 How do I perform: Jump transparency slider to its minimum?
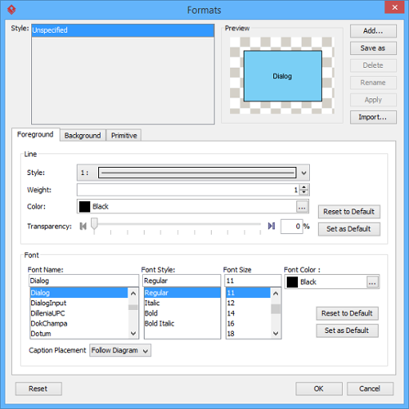pyautogui.click(x=83, y=226)
